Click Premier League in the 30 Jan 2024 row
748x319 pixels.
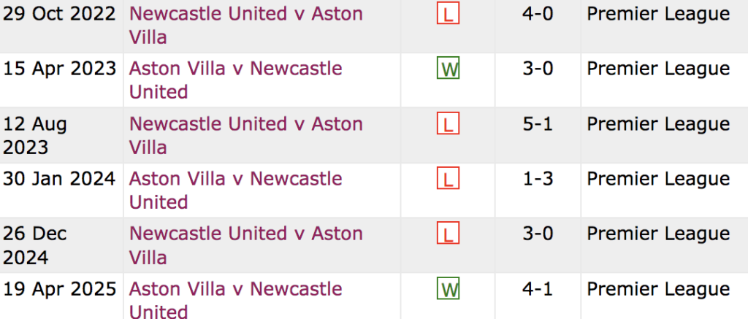[x=658, y=179]
